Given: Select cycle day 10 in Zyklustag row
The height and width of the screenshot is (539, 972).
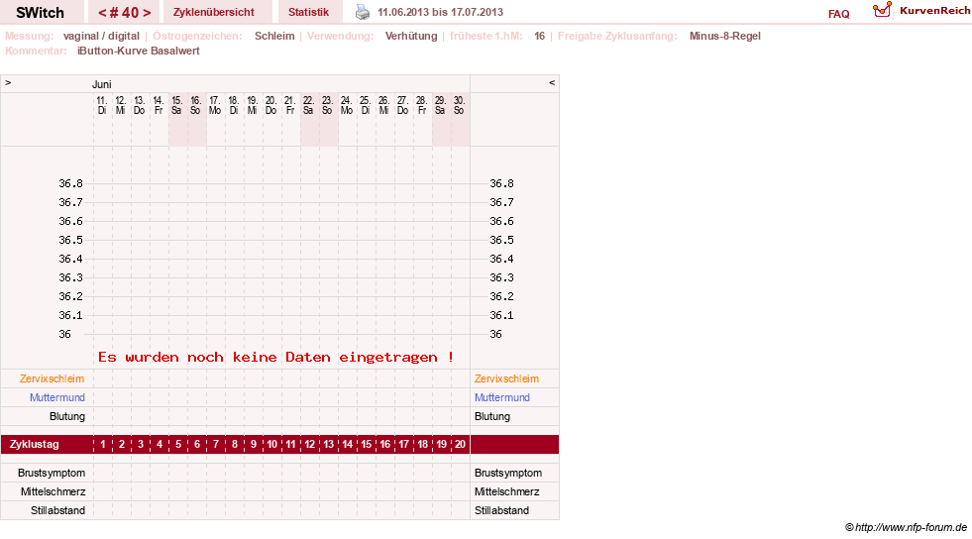Looking at the screenshot, I should coord(272,444).
